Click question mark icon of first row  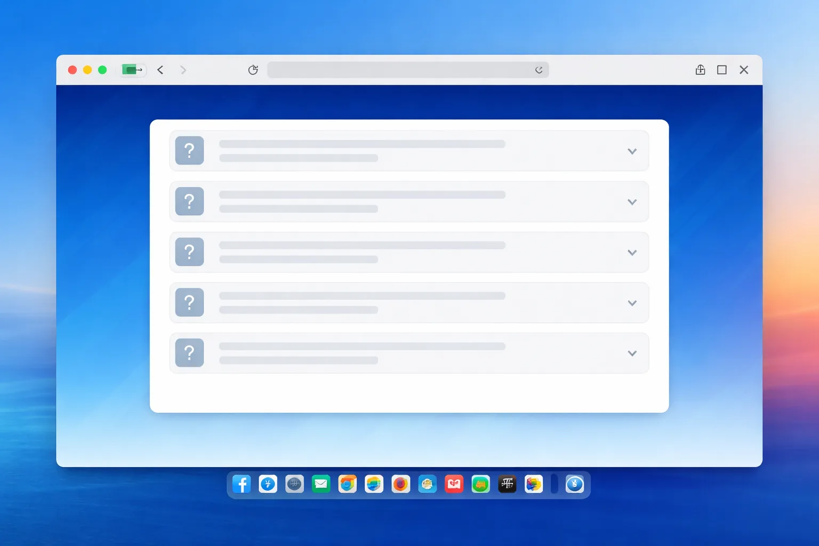[189, 150]
